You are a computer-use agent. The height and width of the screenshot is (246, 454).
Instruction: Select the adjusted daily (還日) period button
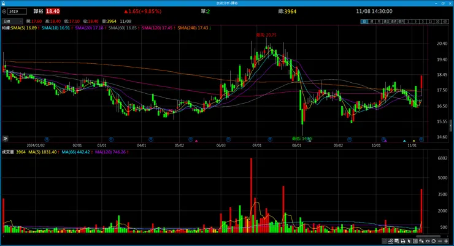point(387,21)
